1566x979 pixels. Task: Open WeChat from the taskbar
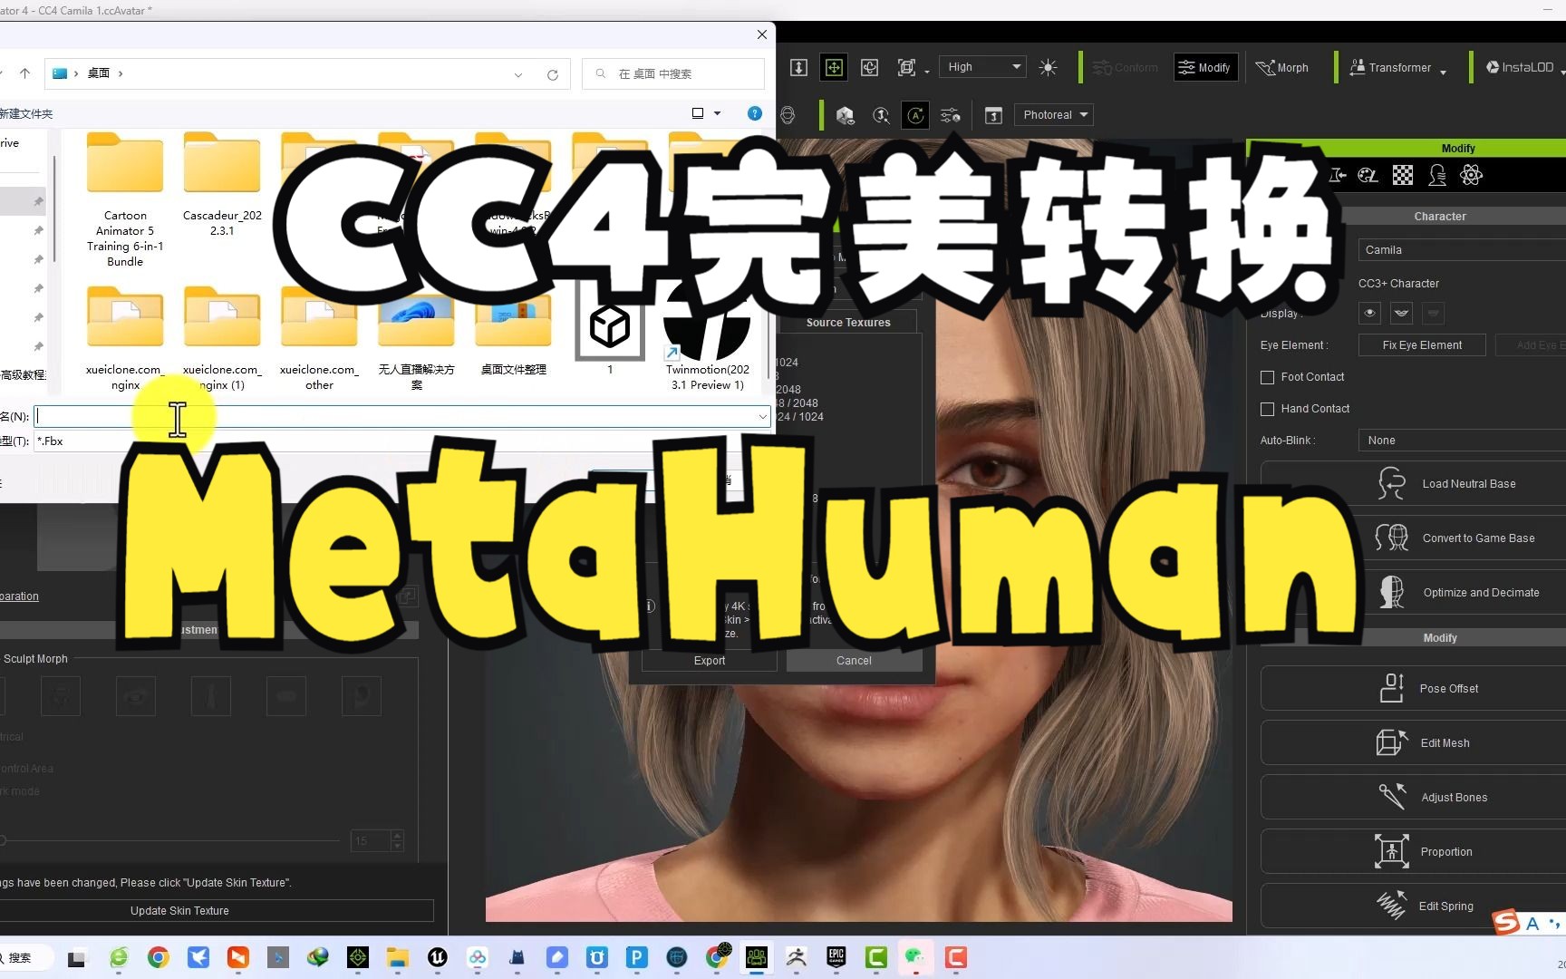[915, 957]
